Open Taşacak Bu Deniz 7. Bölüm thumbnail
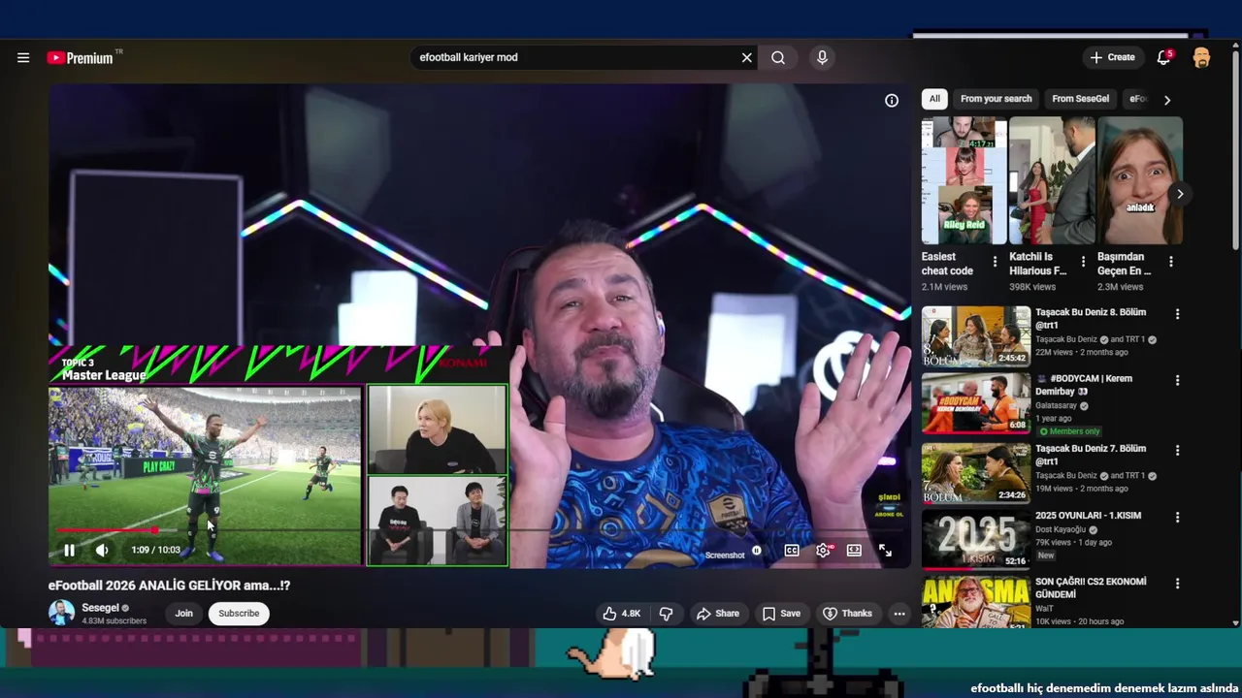 (976, 473)
